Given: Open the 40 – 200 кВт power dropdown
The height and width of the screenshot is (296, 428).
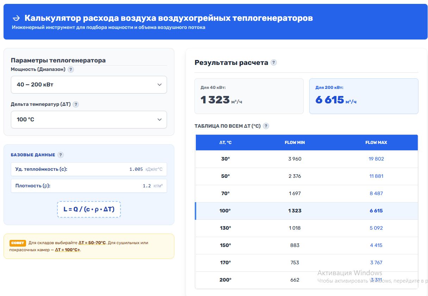Looking at the screenshot, I should (x=89, y=85).
